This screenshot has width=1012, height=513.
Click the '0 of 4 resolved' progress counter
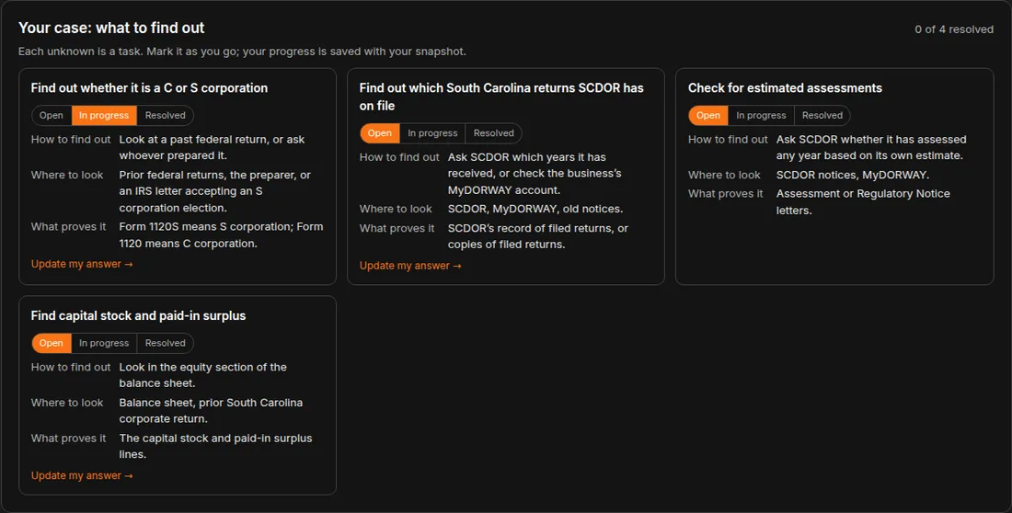click(x=954, y=29)
